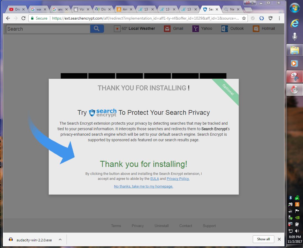
Task: Close the active Search Encrypt tab
Action: point(217,9)
